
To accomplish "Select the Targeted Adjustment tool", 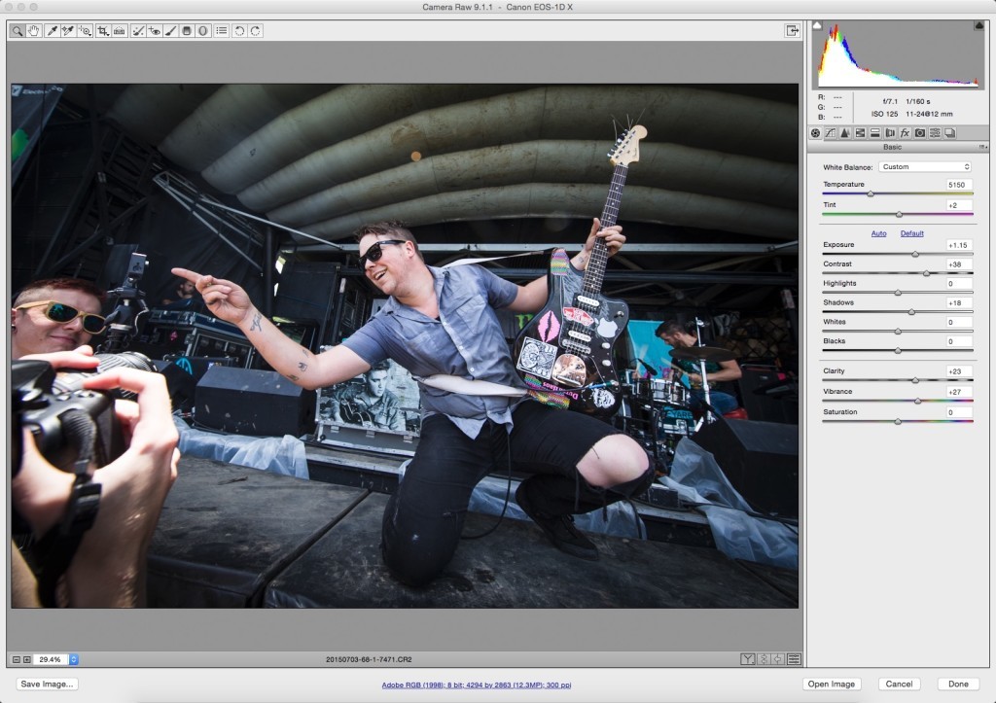I will [84, 30].
